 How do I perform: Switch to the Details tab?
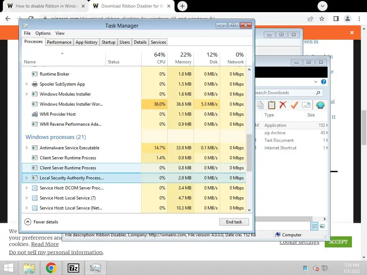click(140, 42)
